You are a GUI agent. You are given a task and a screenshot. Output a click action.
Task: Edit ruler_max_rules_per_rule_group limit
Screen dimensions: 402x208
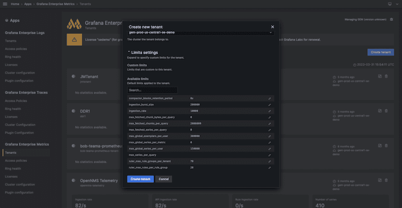click(270, 168)
